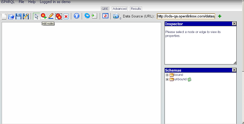
Task: Select the unbound tree item
Action: click(180, 79)
